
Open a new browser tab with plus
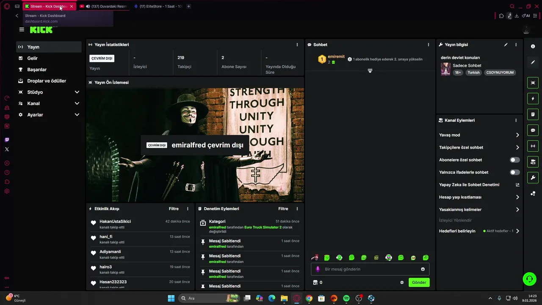(x=189, y=6)
